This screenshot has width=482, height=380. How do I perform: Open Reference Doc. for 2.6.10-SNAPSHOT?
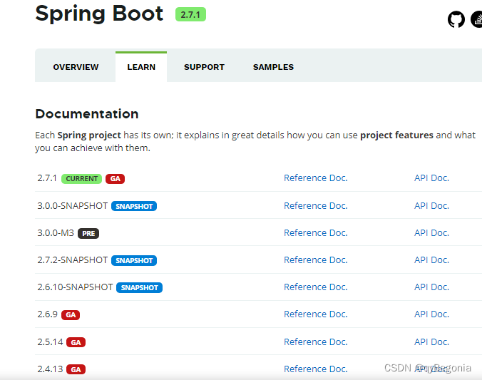pos(316,287)
